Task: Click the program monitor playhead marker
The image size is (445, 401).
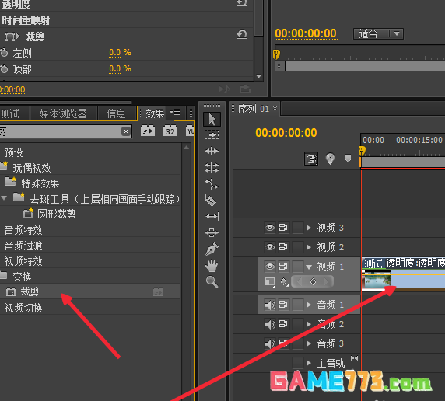Action: point(276,54)
